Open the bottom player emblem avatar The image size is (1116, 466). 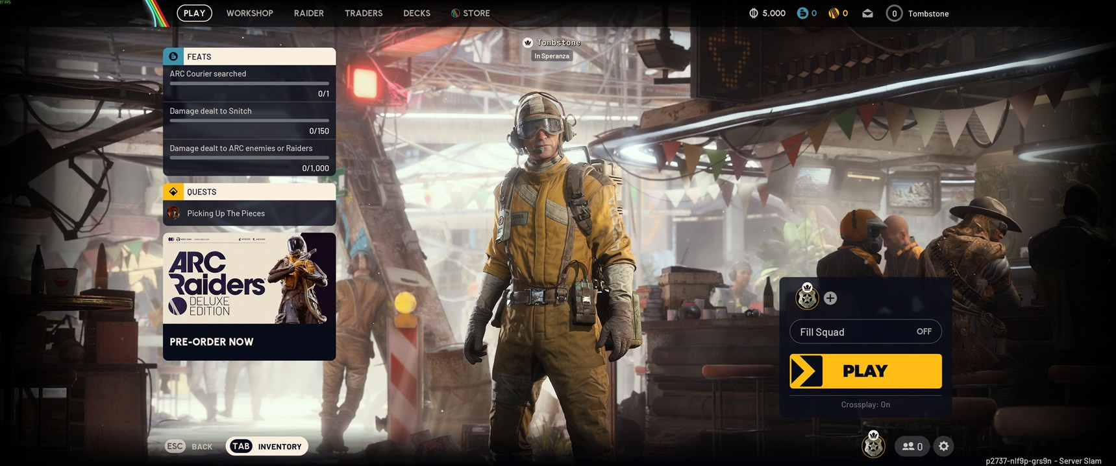pos(873,445)
